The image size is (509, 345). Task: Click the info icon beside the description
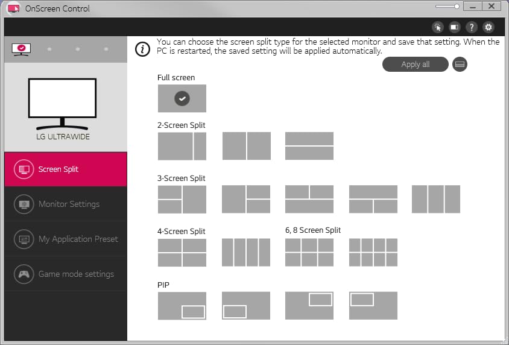[x=142, y=49]
